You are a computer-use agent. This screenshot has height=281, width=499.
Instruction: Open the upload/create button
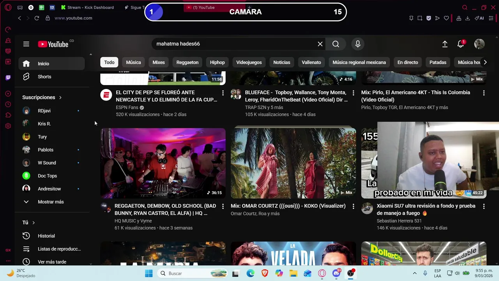tap(445, 44)
